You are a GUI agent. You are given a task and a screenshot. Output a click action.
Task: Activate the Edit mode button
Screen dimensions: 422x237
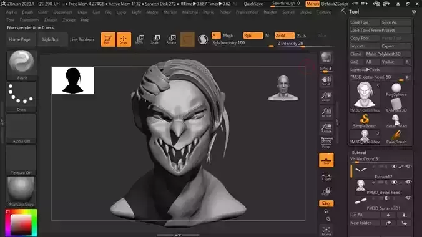[x=108, y=39]
